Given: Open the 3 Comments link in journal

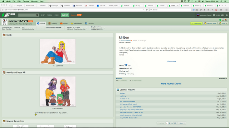Looking at the screenshot, I should coord(171,62).
